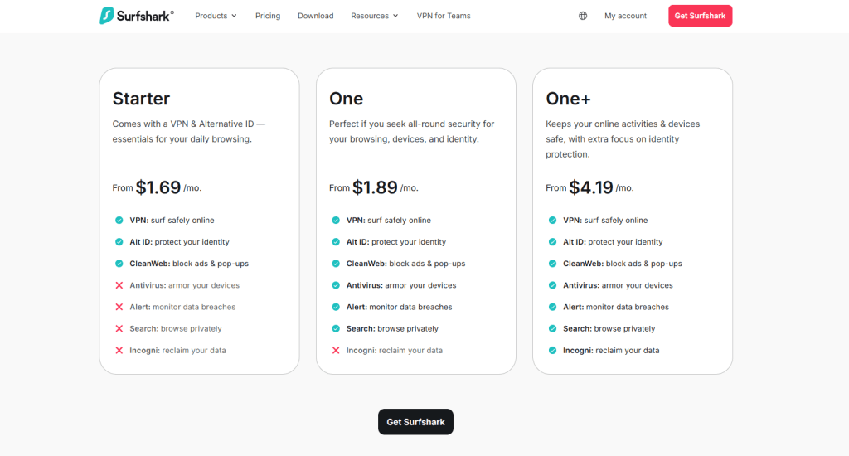Expand the Resources dropdown menu
Viewport: 849px width, 456px height.
(x=374, y=16)
